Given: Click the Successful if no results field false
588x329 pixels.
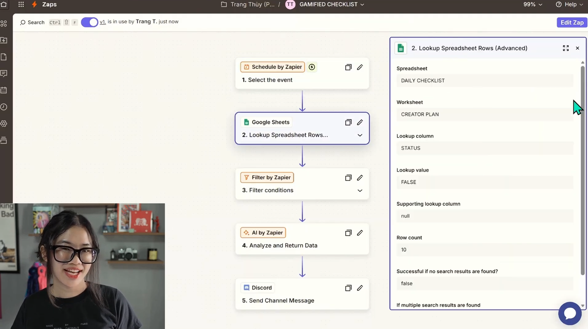Looking at the screenshot, I should (x=485, y=284).
